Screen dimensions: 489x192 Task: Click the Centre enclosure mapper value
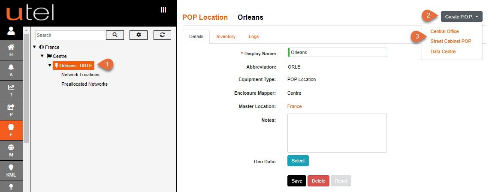(x=294, y=93)
